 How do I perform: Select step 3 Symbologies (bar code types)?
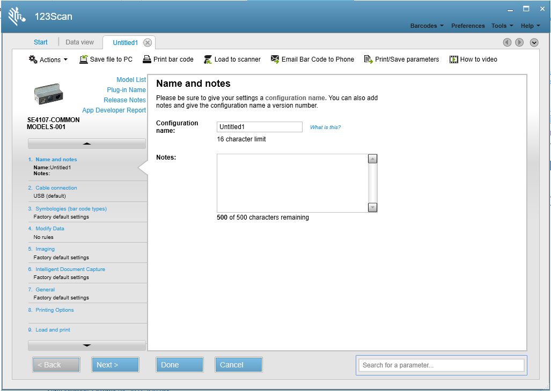(x=71, y=209)
